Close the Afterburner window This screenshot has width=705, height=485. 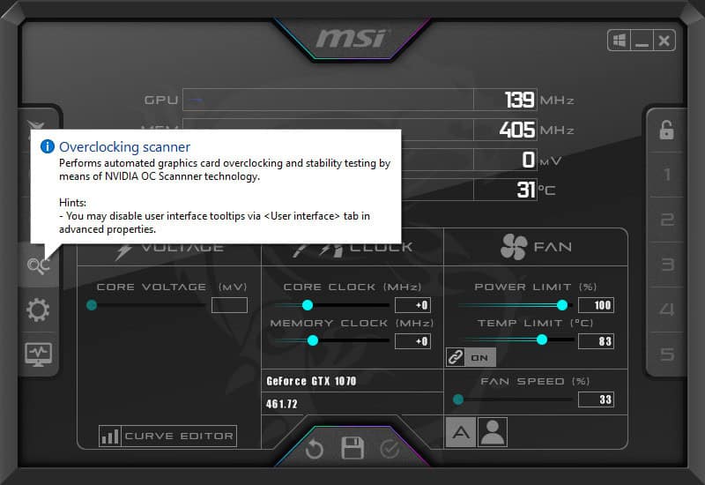pyautogui.click(x=664, y=41)
